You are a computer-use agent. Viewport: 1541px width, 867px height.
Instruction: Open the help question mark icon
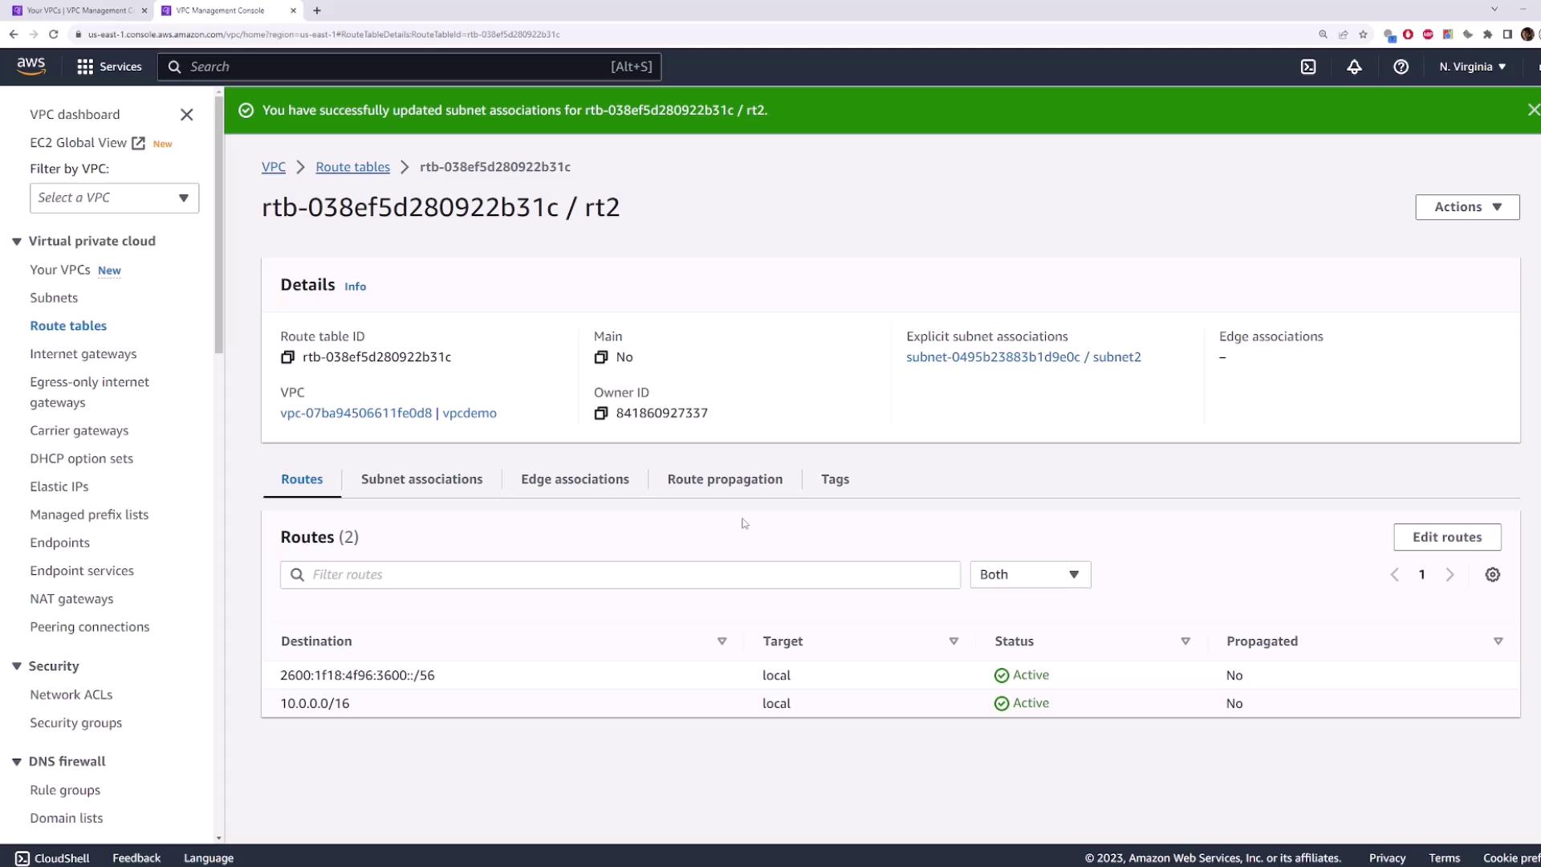1401,67
